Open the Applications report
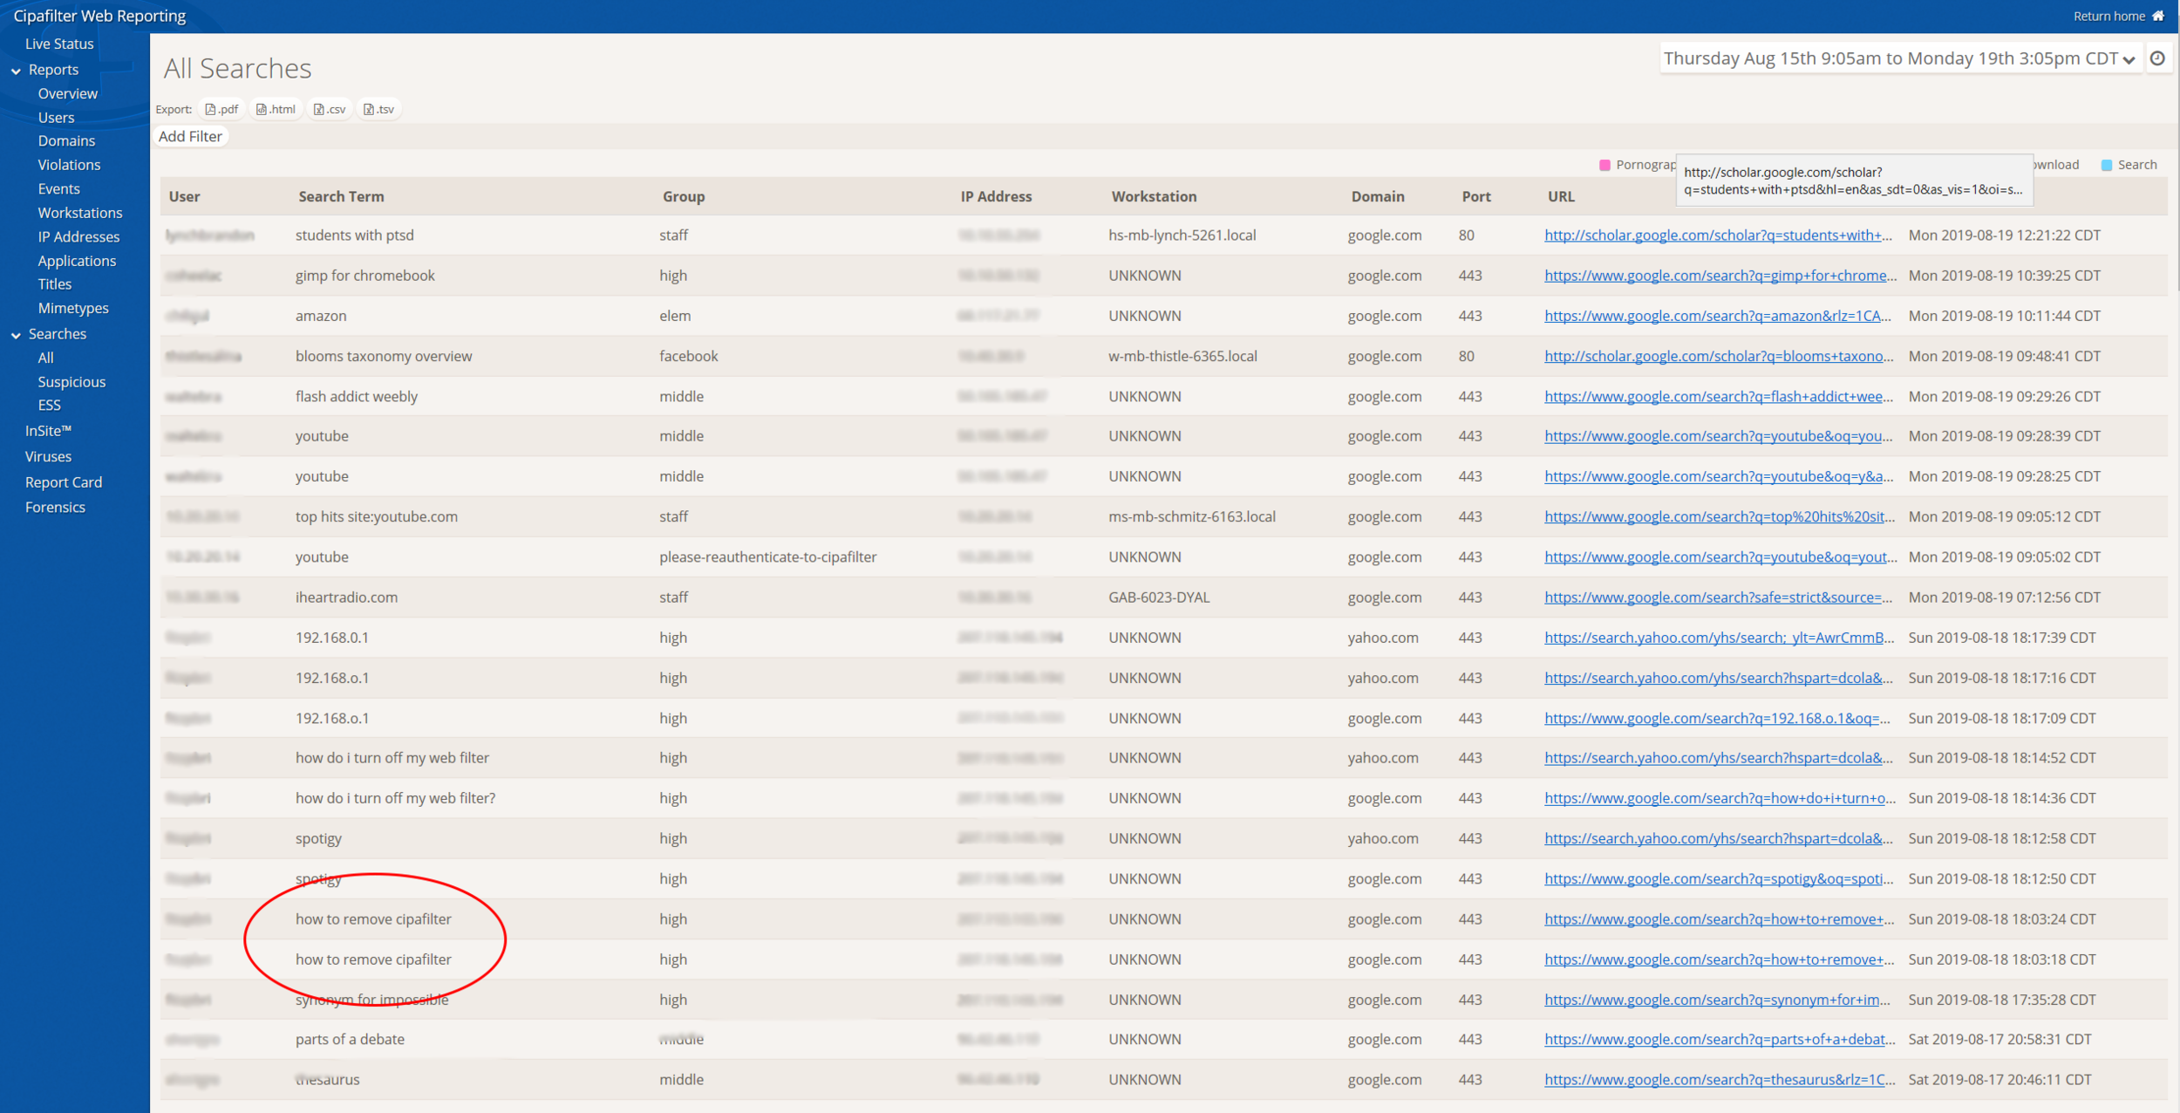The height and width of the screenshot is (1113, 2180). (x=77, y=261)
